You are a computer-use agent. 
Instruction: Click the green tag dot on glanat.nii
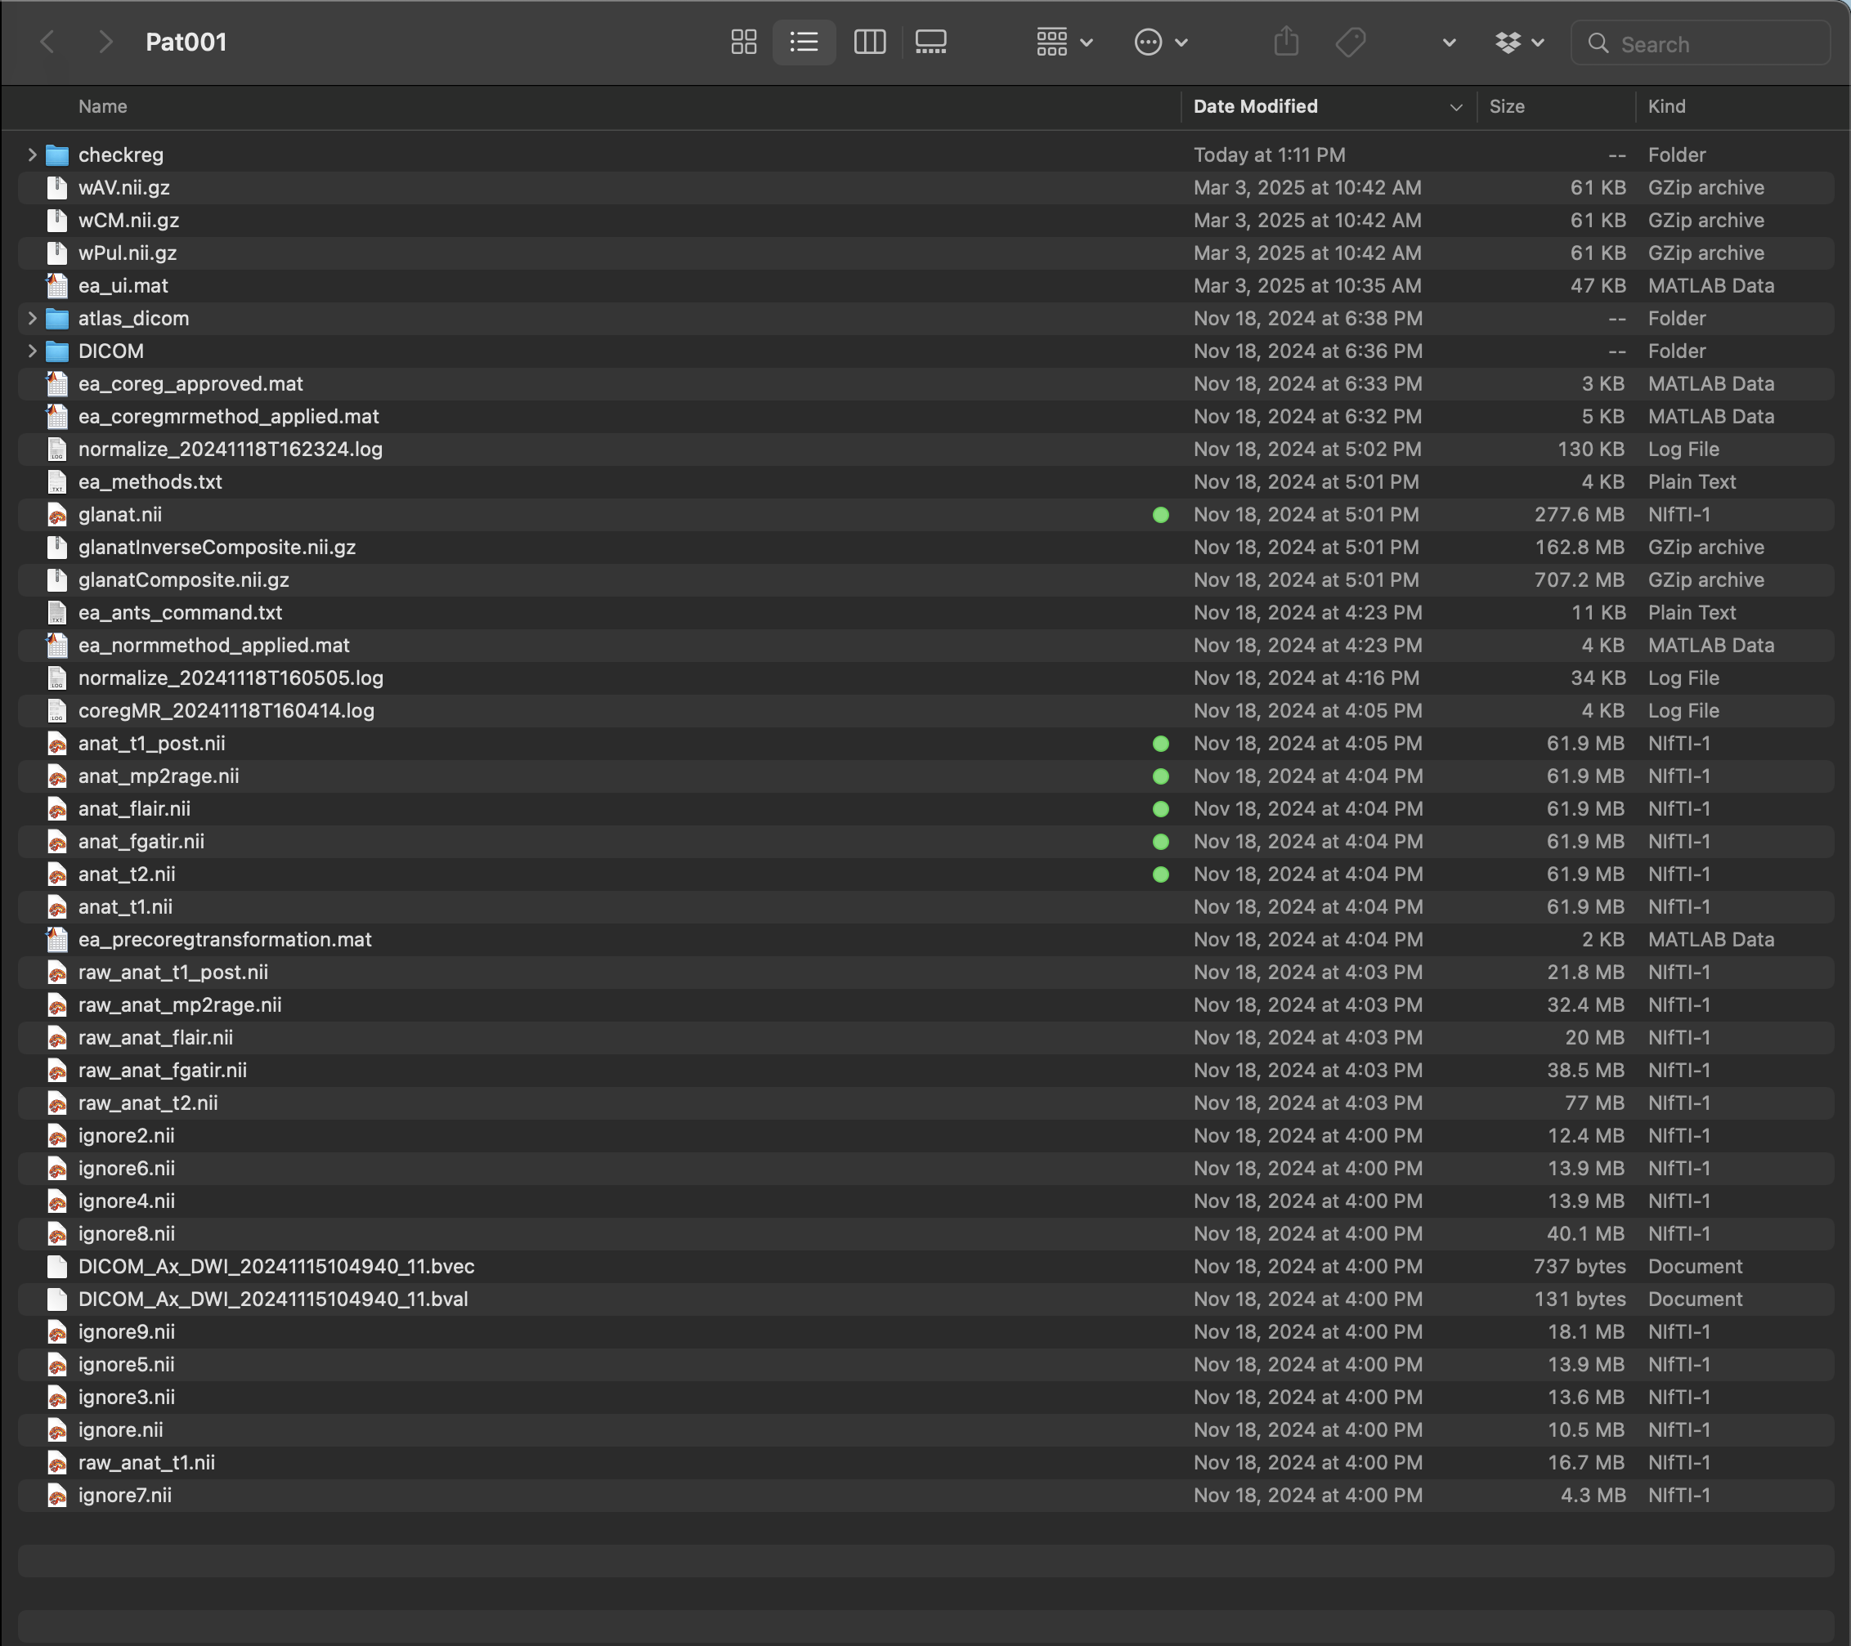coord(1160,514)
